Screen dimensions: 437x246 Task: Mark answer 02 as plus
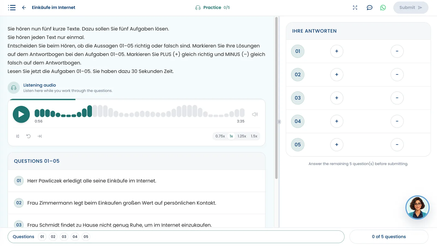click(x=337, y=75)
